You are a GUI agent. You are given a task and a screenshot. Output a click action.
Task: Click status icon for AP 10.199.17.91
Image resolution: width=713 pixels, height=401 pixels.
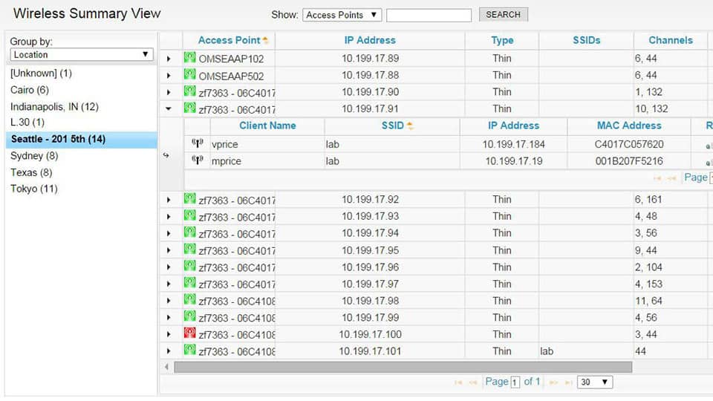[x=189, y=108]
